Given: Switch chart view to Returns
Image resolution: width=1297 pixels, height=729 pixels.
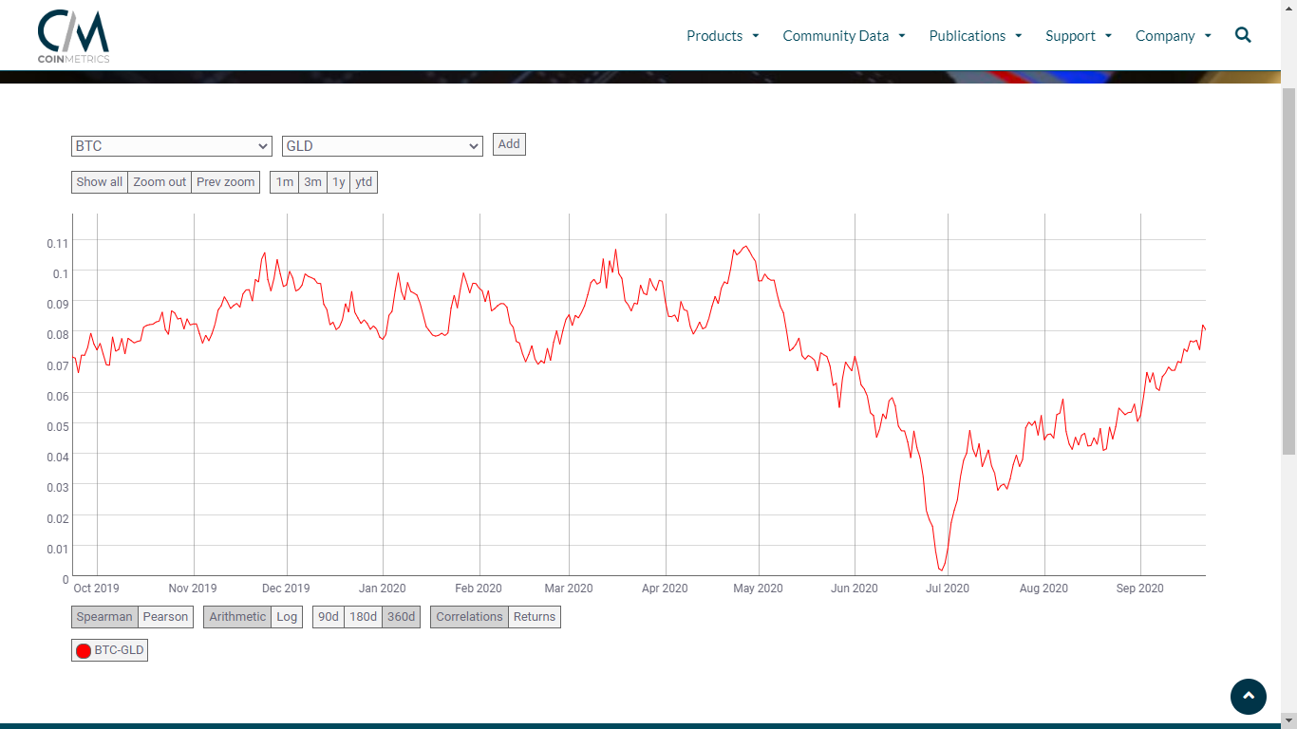Looking at the screenshot, I should (535, 617).
